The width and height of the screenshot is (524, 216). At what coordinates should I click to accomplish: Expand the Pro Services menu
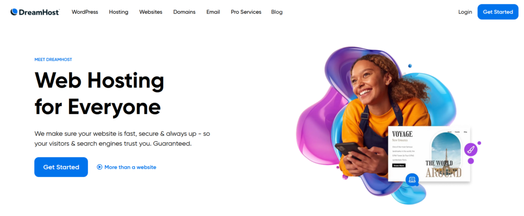246,12
